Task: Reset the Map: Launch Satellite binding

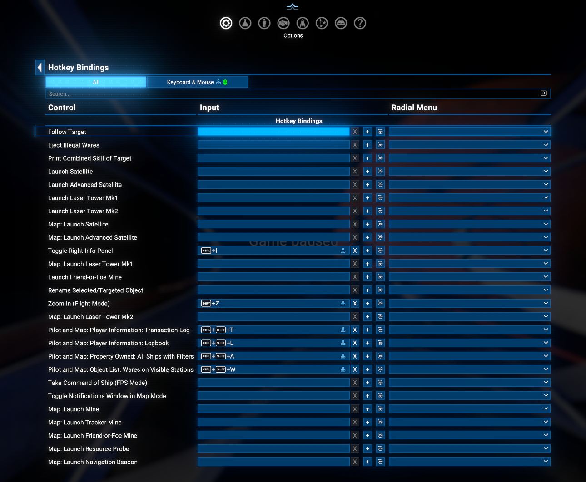Action: (380, 224)
